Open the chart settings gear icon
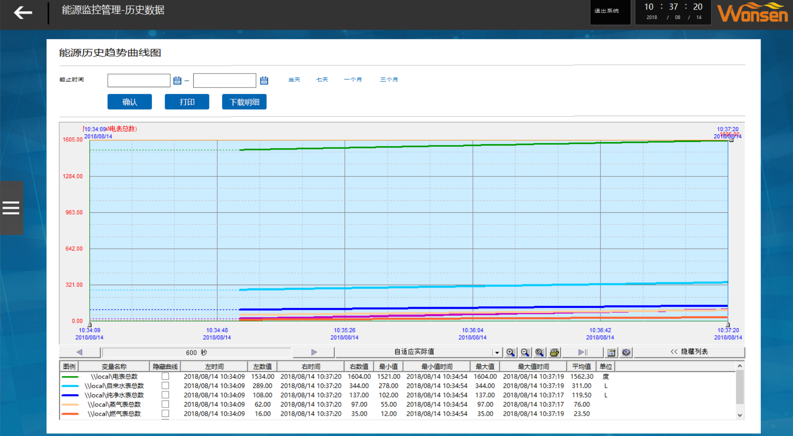 click(626, 353)
